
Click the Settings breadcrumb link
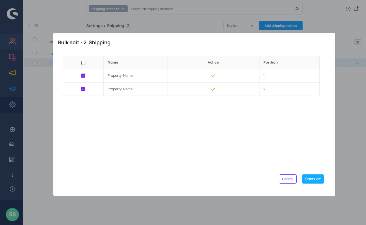pos(94,26)
